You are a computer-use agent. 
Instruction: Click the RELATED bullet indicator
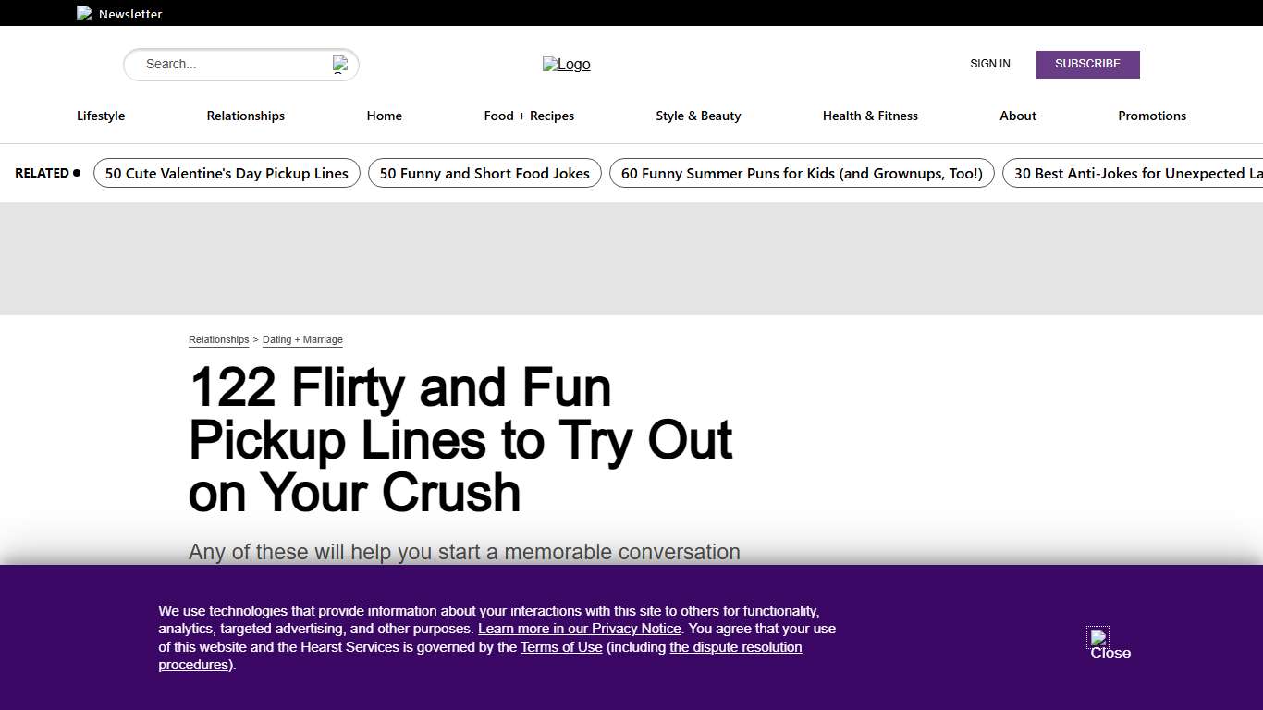[x=77, y=172]
